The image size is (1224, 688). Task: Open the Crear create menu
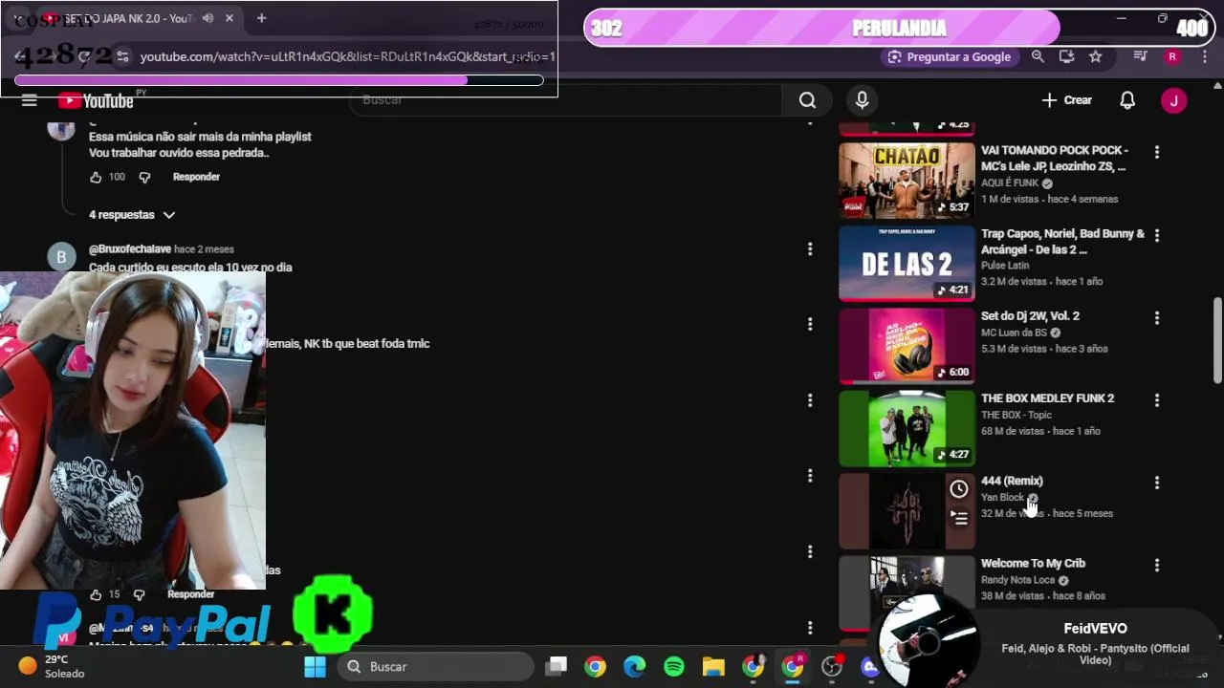pyautogui.click(x=1067, y=100)
